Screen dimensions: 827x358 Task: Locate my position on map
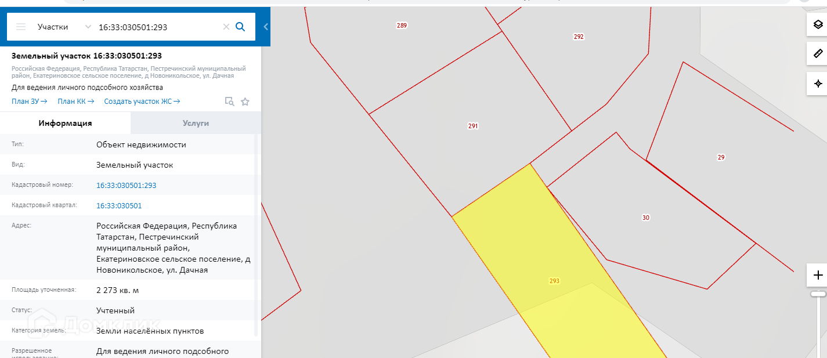tap(818, 84)
